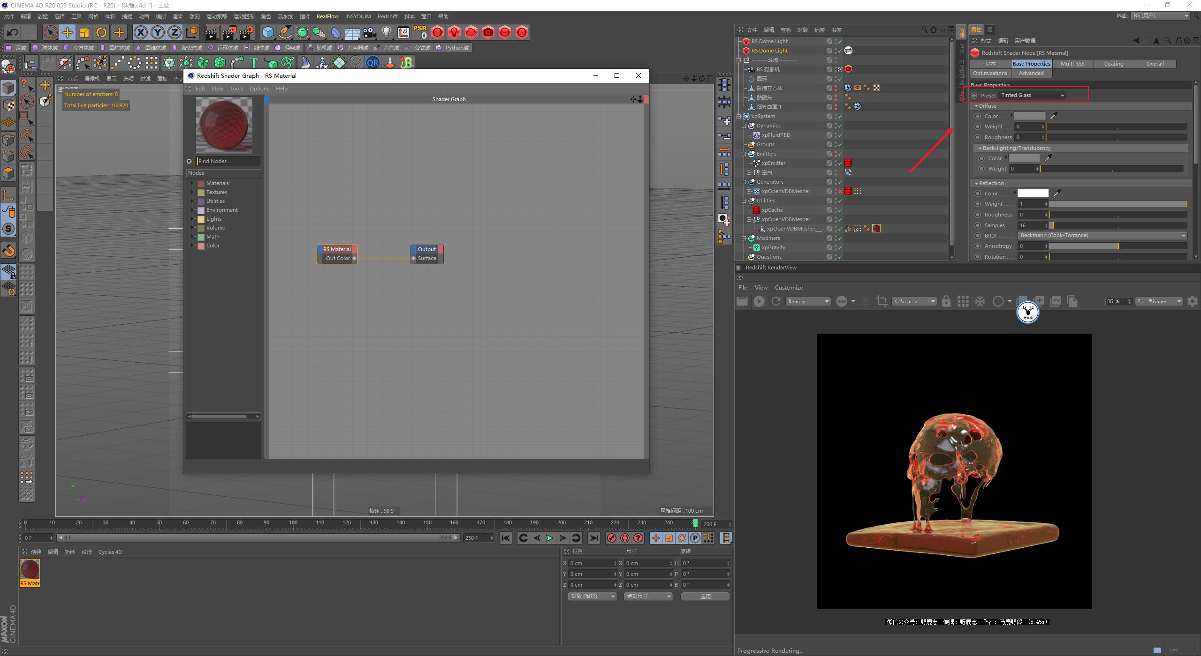
Task: Select the Python域 field tool
Action: [453, 47]
